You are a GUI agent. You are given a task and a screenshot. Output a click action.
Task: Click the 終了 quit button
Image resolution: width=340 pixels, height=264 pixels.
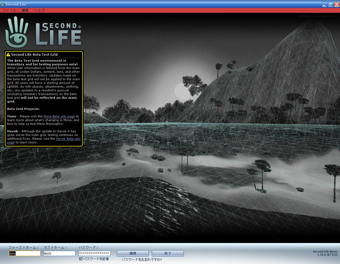click(168, 253)
